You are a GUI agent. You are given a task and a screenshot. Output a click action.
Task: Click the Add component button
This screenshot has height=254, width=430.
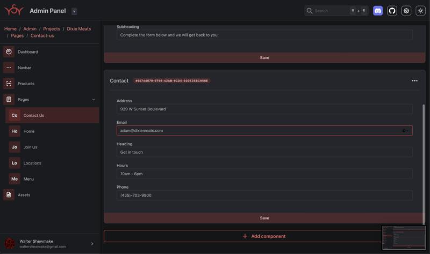tap(264, 236)
